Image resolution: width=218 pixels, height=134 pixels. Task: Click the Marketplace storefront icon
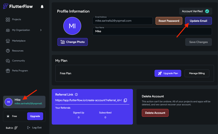click(8, 41)
